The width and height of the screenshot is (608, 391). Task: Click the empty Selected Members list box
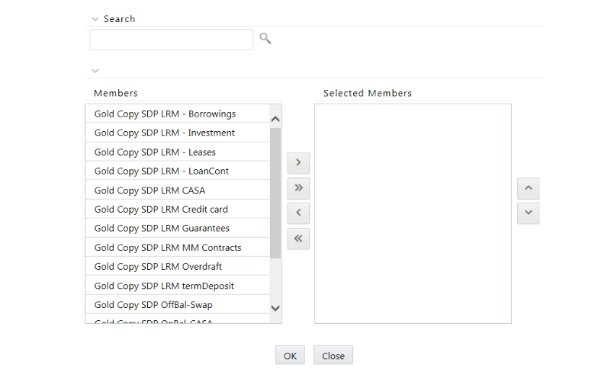pyautogui.click(x=413, y=213)
